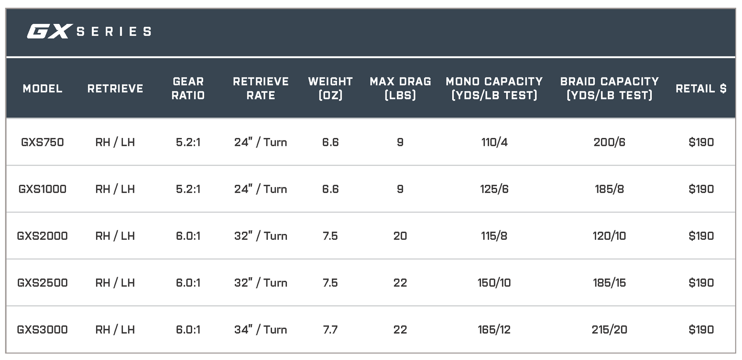Select the GXS2500 model cell

point(42,283)
